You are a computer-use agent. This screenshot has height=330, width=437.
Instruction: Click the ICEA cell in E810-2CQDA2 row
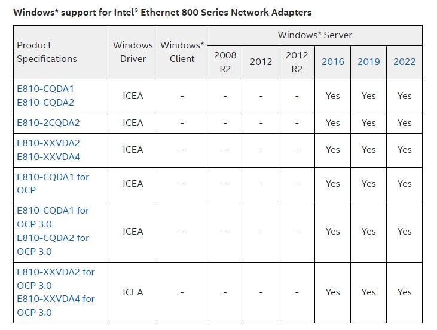coord(133,123)
